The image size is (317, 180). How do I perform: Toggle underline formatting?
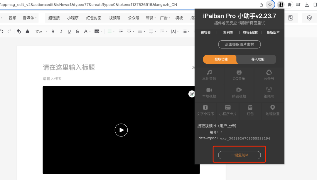tap(69, 31)
